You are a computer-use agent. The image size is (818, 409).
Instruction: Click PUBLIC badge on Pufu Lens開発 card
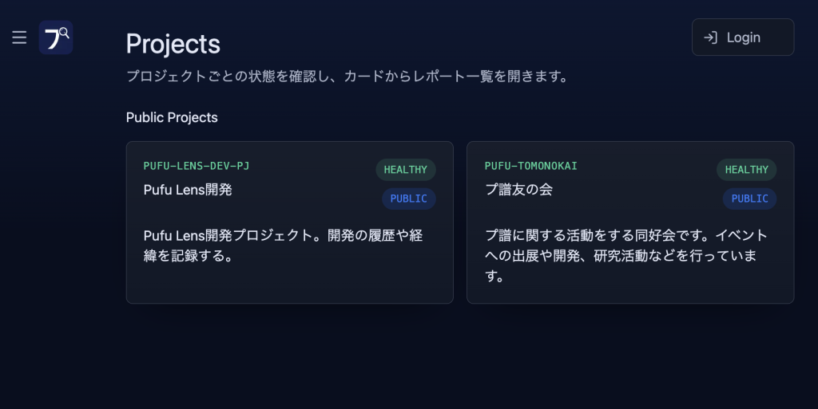tap(408, 199)
